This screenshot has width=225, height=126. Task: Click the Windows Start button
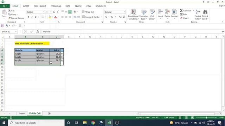(x=4, y=123)
